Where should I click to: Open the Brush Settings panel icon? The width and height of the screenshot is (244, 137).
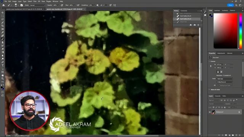22,5
